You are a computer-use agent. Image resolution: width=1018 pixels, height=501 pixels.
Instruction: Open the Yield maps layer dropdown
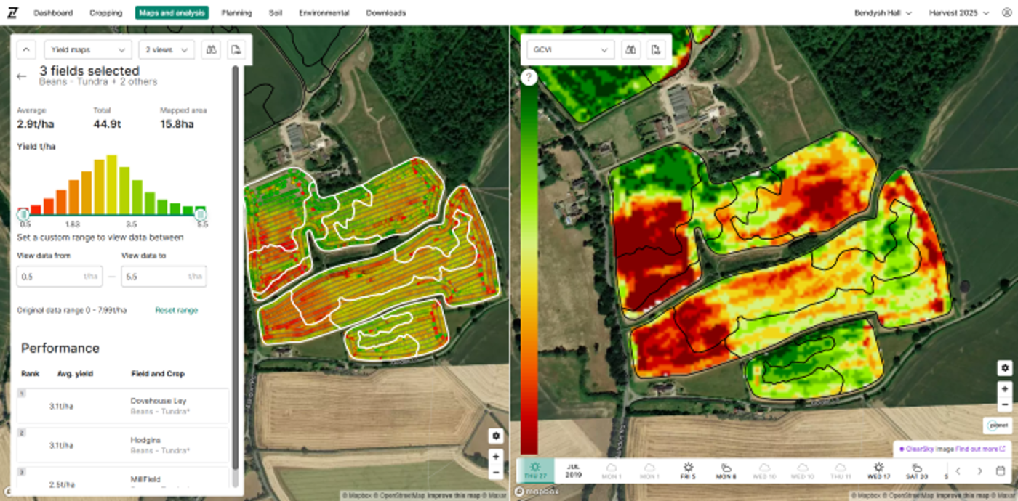click(x=87, y=49)
